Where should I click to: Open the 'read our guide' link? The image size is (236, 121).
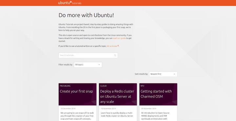pos(119,38)
